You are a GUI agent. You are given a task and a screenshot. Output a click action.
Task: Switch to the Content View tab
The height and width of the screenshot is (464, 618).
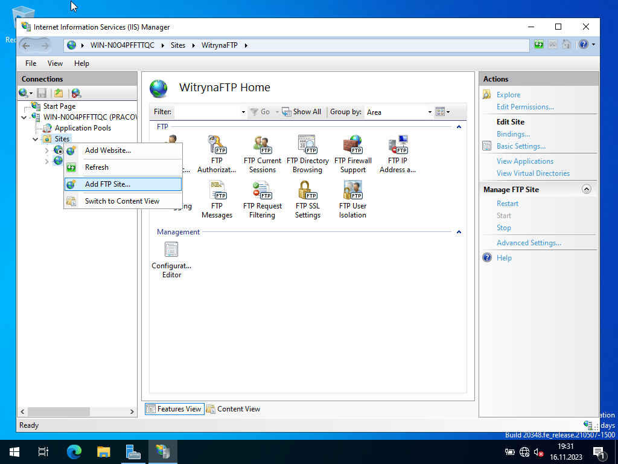[234, 409]
